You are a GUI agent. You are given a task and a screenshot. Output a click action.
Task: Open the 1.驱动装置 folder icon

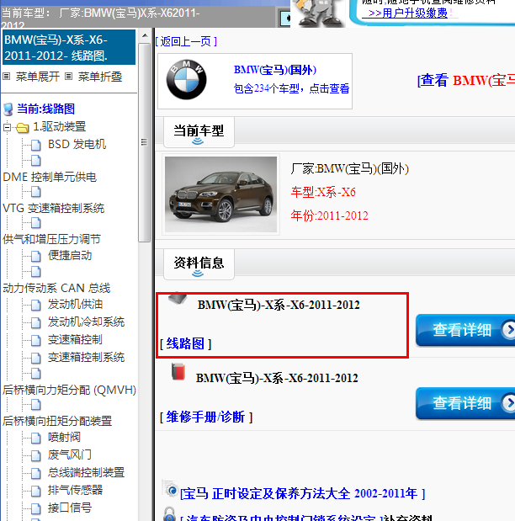click(22, 128)
